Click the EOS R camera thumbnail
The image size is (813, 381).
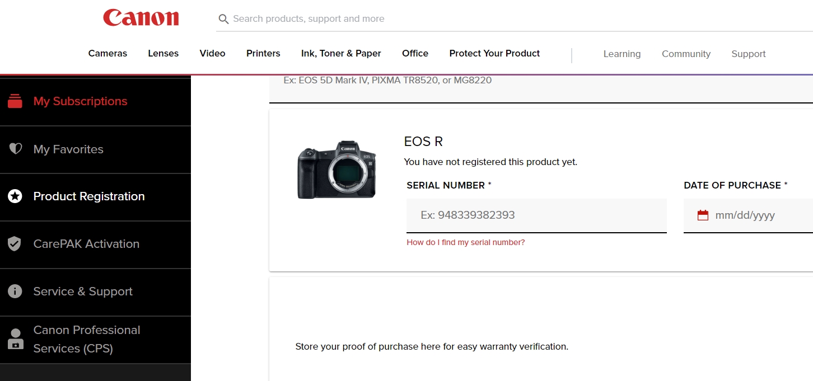click(336, 169)
